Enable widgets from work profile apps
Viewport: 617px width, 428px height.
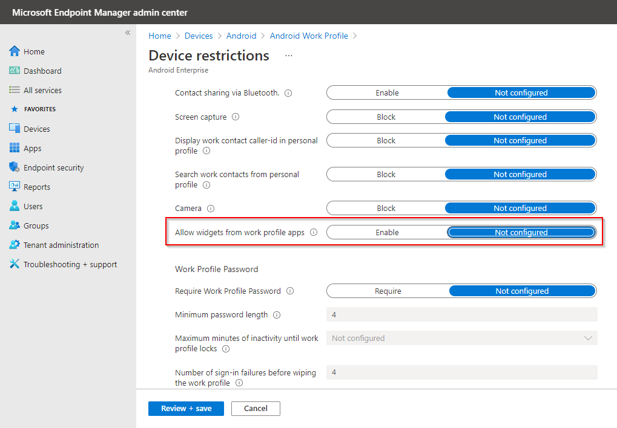(x=387, y=232)
